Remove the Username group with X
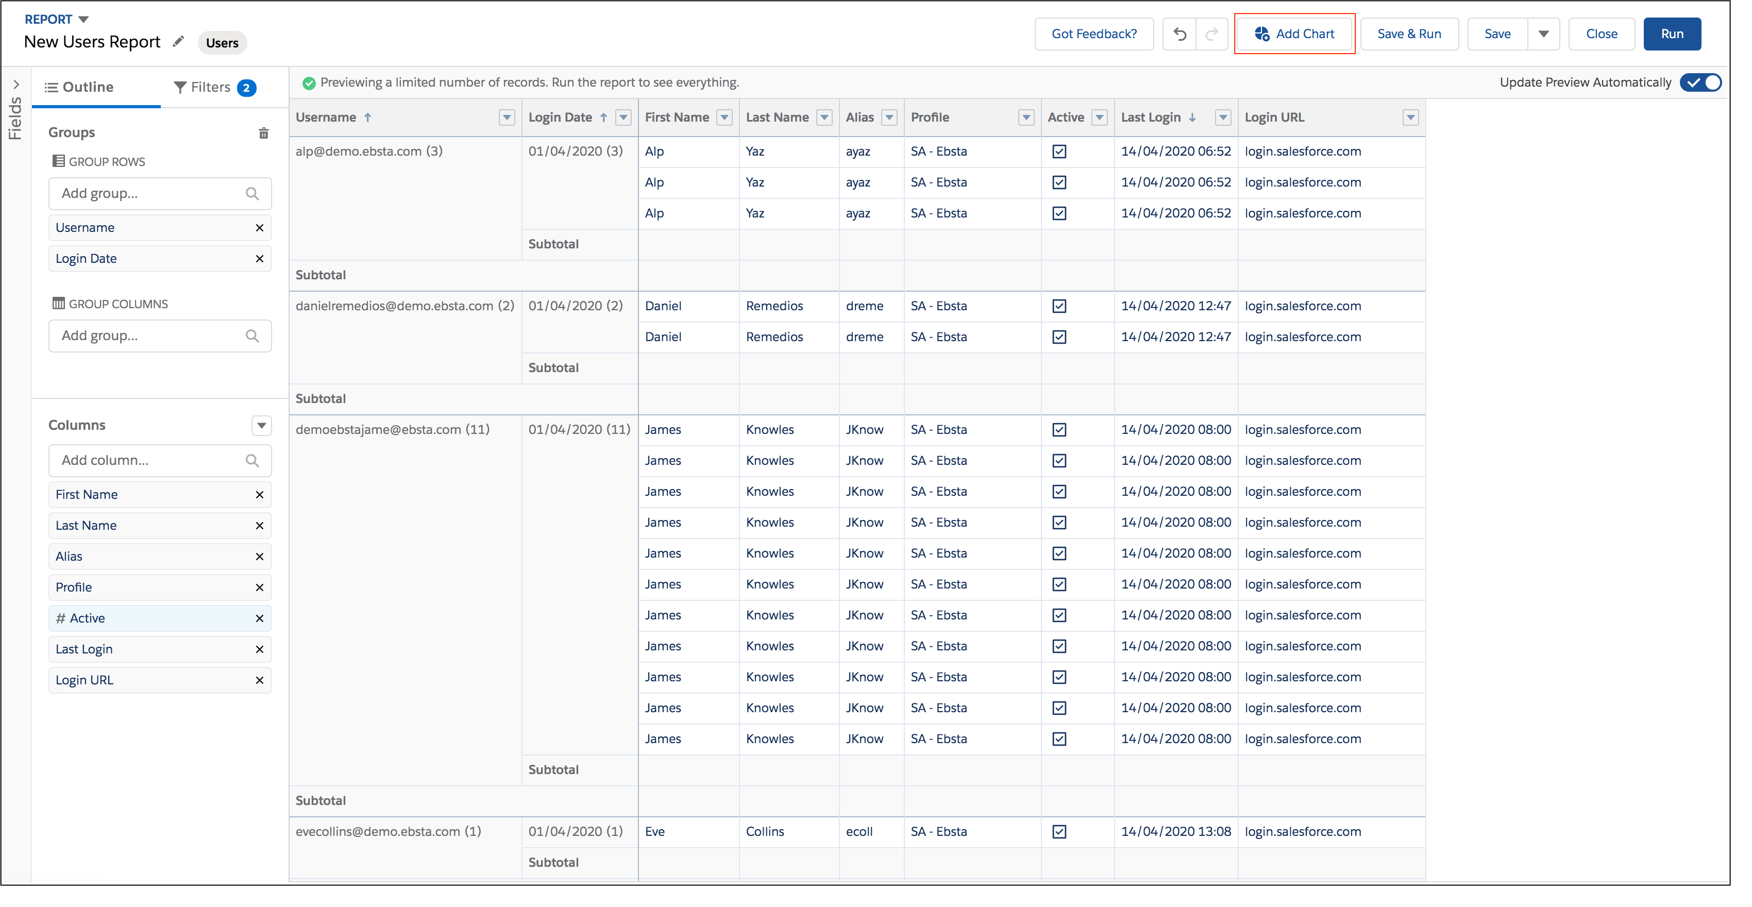This screenshot has width=1752, height=907. tap(259, 228)
